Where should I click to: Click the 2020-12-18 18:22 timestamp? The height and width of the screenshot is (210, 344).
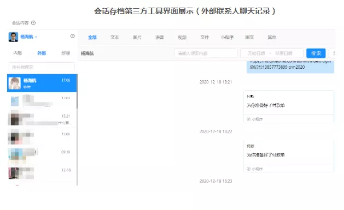coord(215,131)
